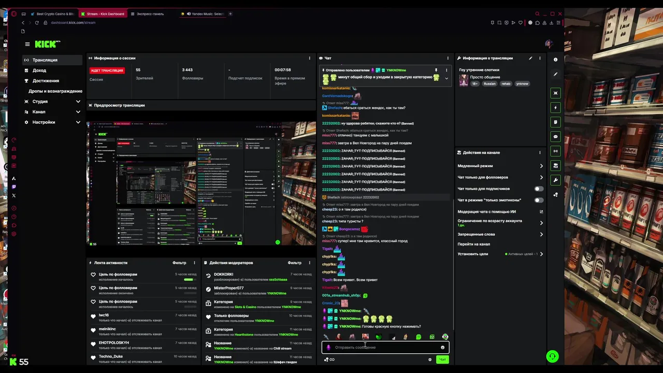Click the dots cluster icon in right toolbar
The height and width of the screenshot is (373, 663).
tap(555, 195)
